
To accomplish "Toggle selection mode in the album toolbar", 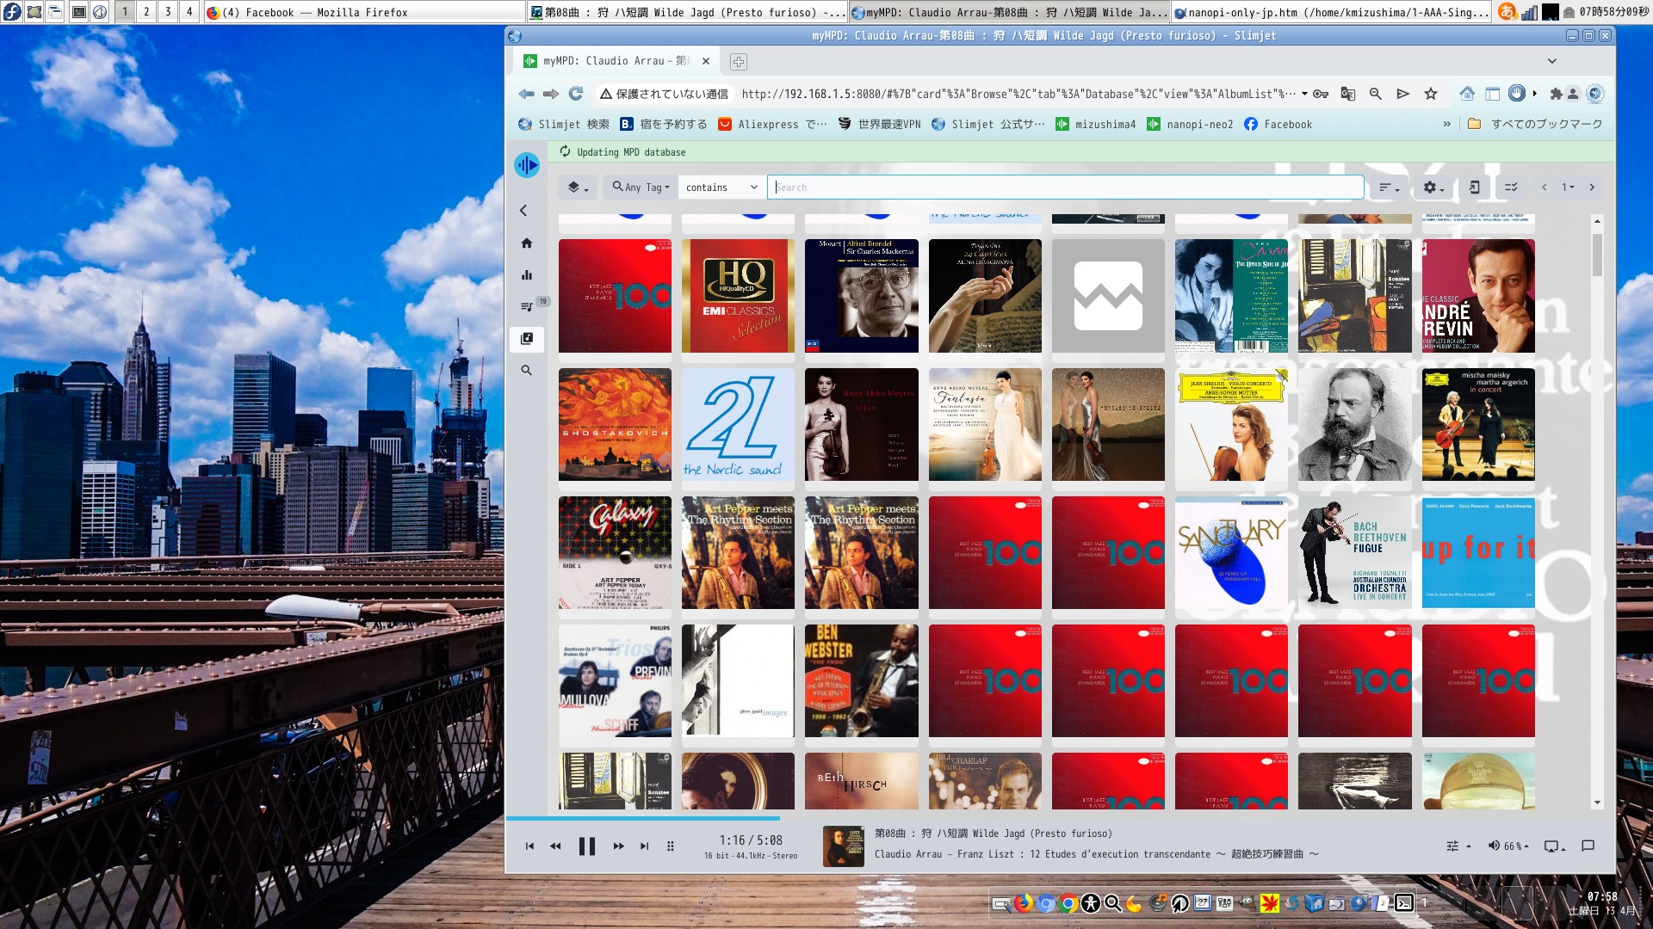I will point(1510,188).
